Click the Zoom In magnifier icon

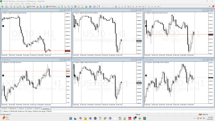click(69, 6)
